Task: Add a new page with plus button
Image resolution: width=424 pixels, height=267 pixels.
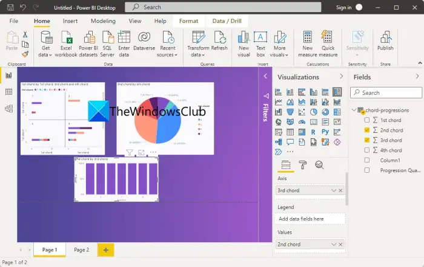Action: point(106,249)
